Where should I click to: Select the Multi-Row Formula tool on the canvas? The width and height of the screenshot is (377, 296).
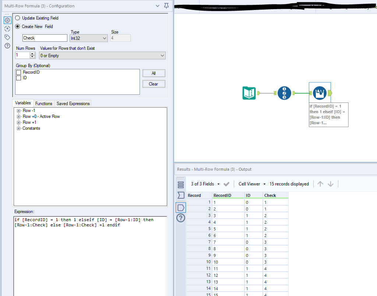tap(320, 92)
